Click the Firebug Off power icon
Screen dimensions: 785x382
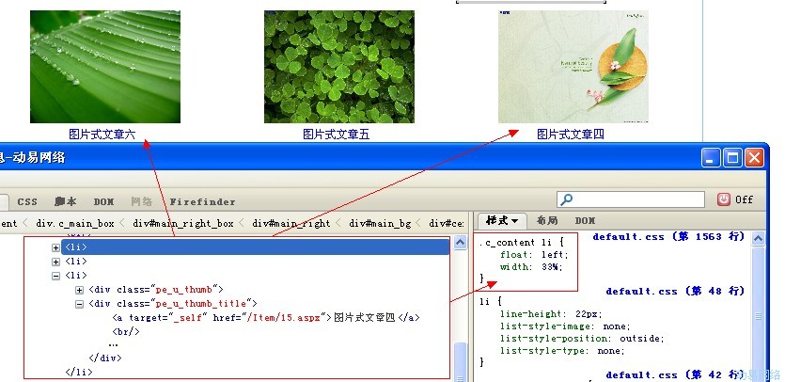coord(724,199)
